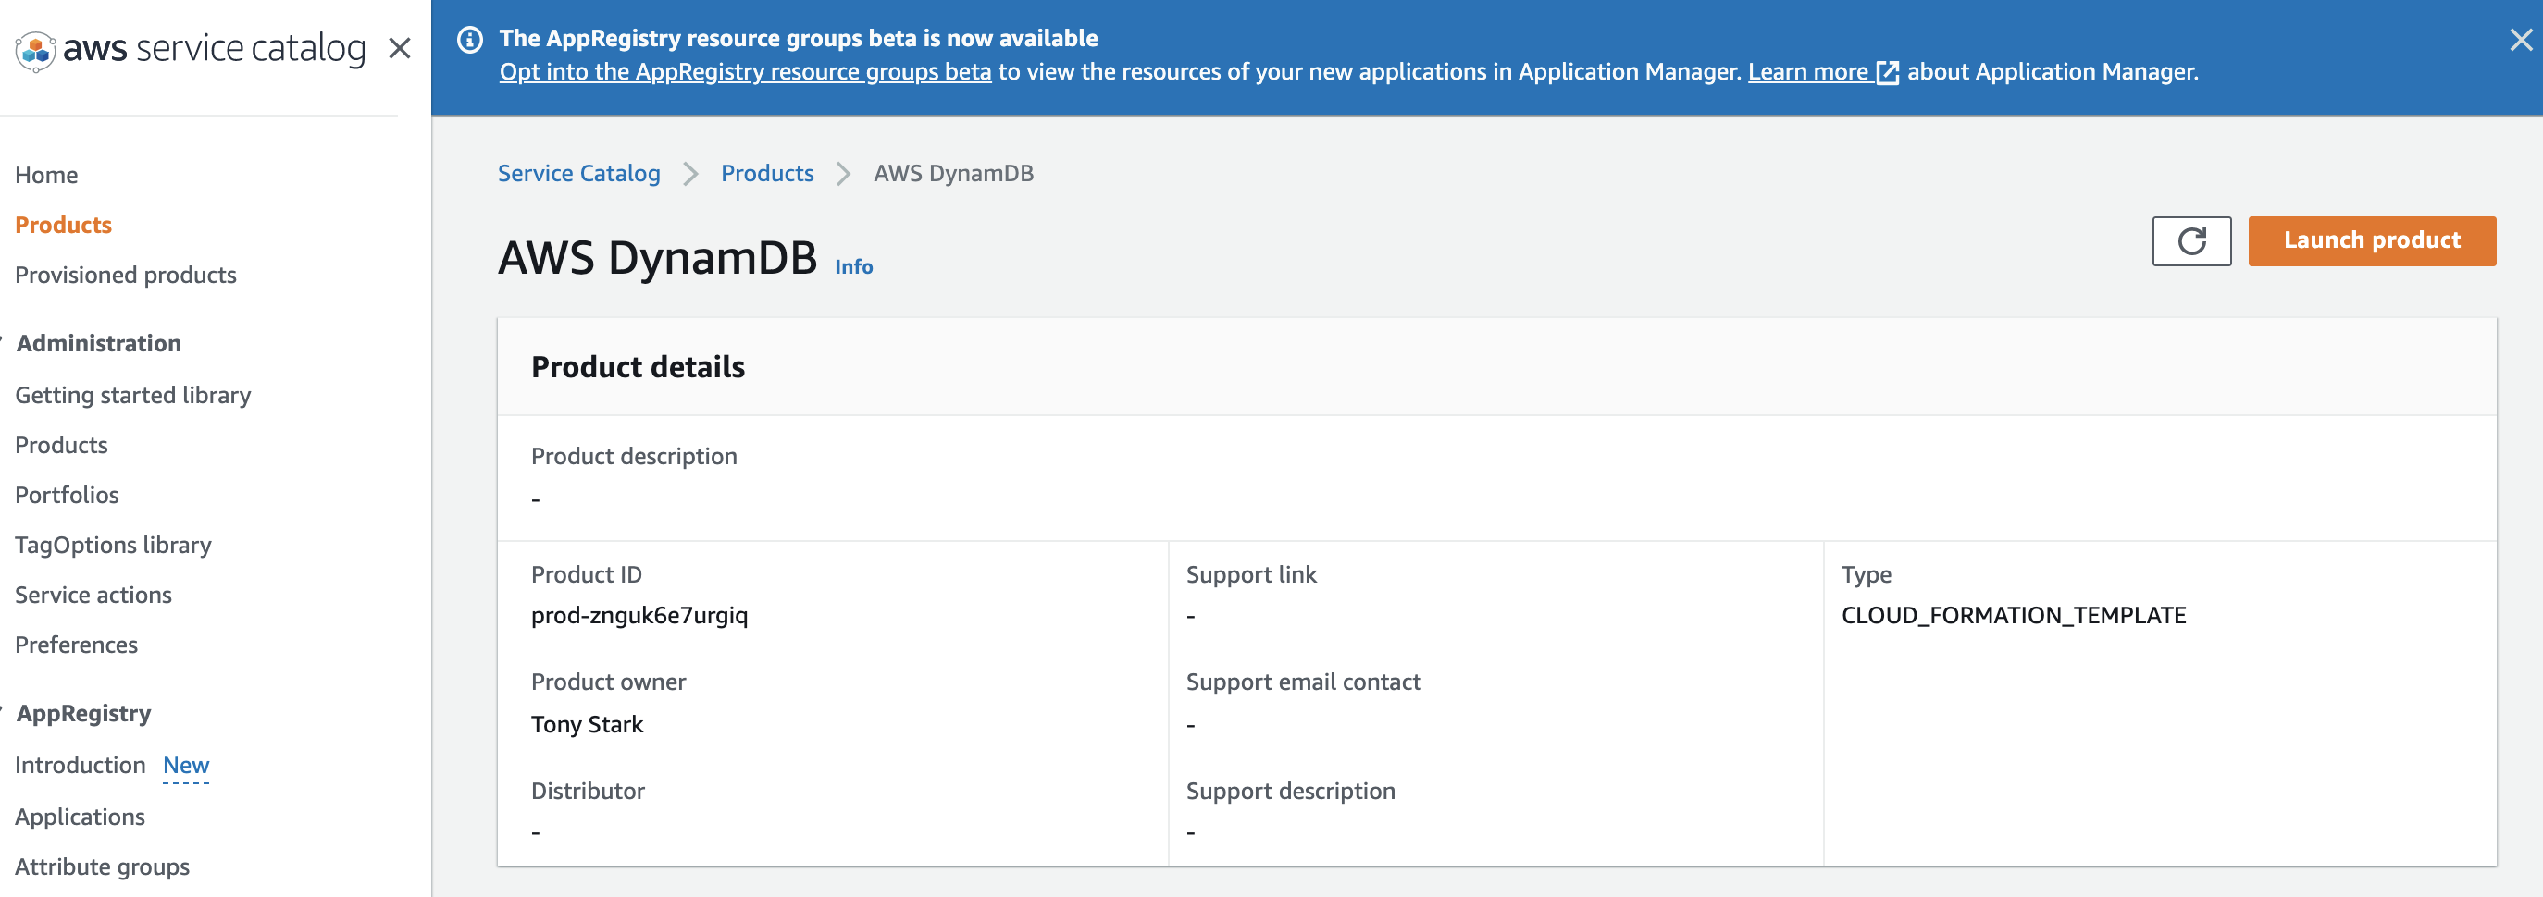Screen dimensions: 2543x897
Task: Go to Service Catalog breadcrumb
Action: pyautogui.click(x=578, y=174)
